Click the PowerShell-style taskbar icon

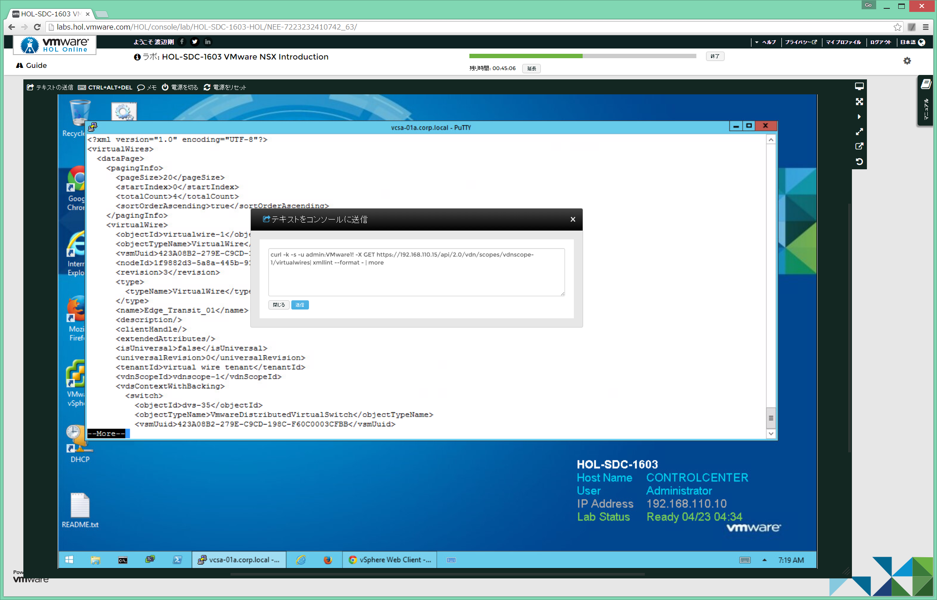point(177,560)
